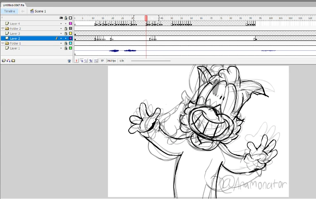Screen dimensions: 316x199
Task: Click frame 50 on the timeline ruler
Action: coord(172,18)
